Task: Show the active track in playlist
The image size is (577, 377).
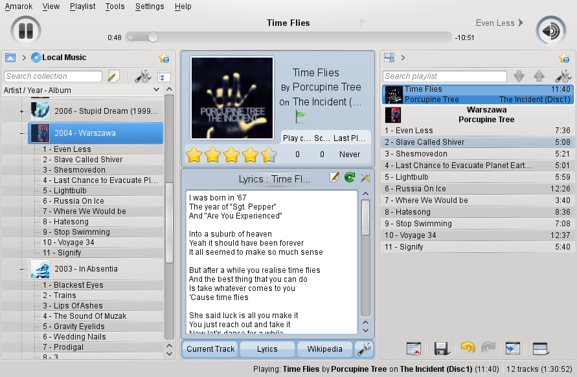Action: 513,349
